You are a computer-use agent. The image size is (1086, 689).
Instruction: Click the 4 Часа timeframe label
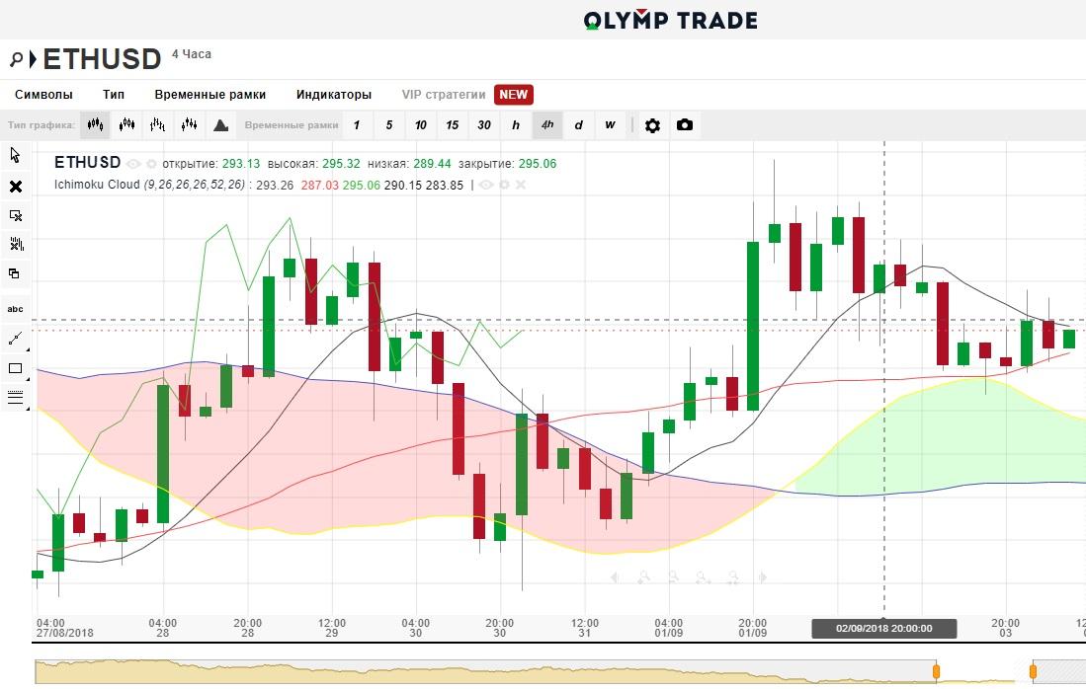pos(192,54)
